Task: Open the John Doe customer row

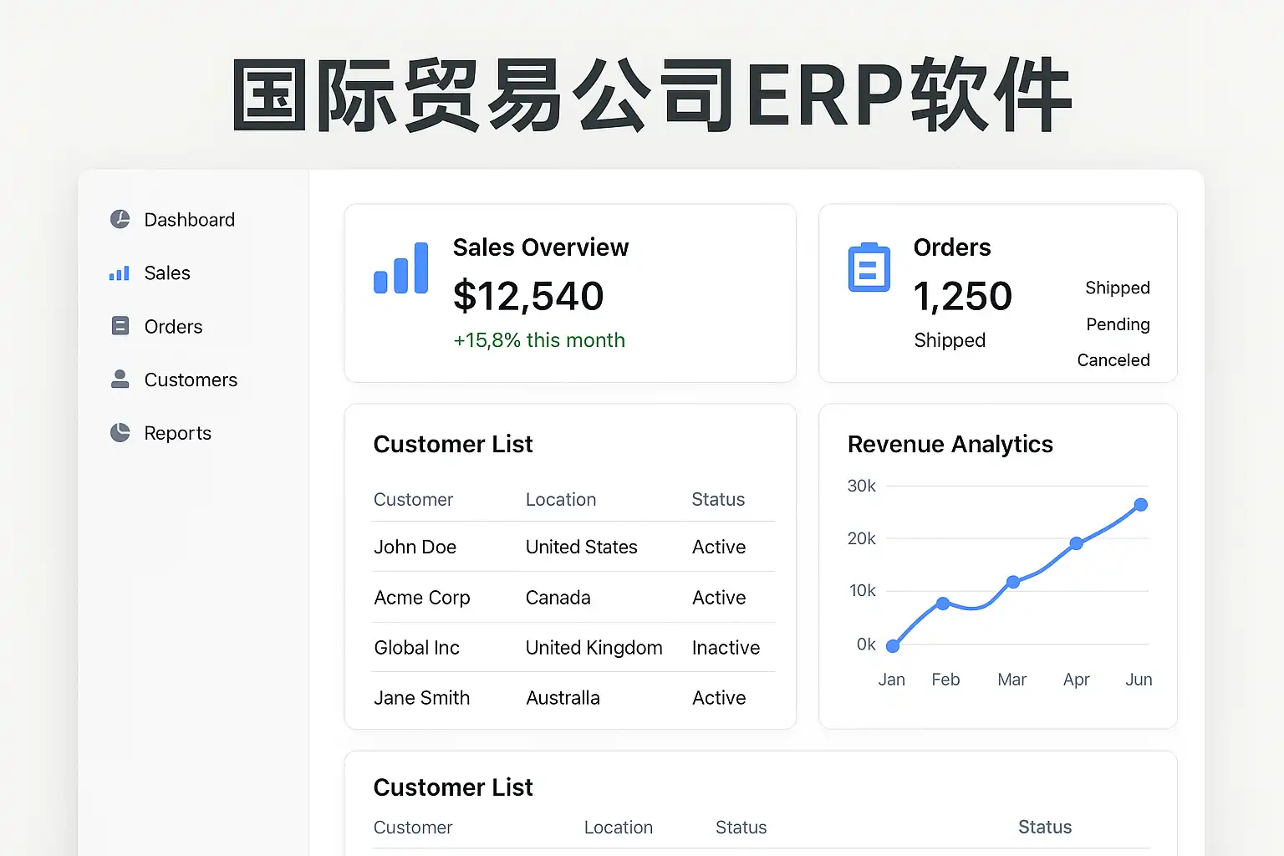Action: pos(415,548)
